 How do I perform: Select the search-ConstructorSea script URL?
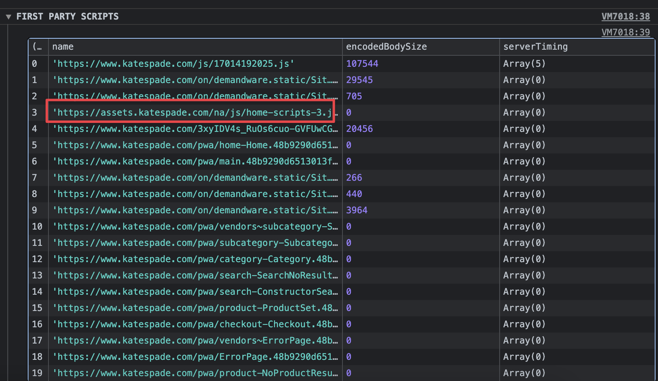[x=195, y=291]
